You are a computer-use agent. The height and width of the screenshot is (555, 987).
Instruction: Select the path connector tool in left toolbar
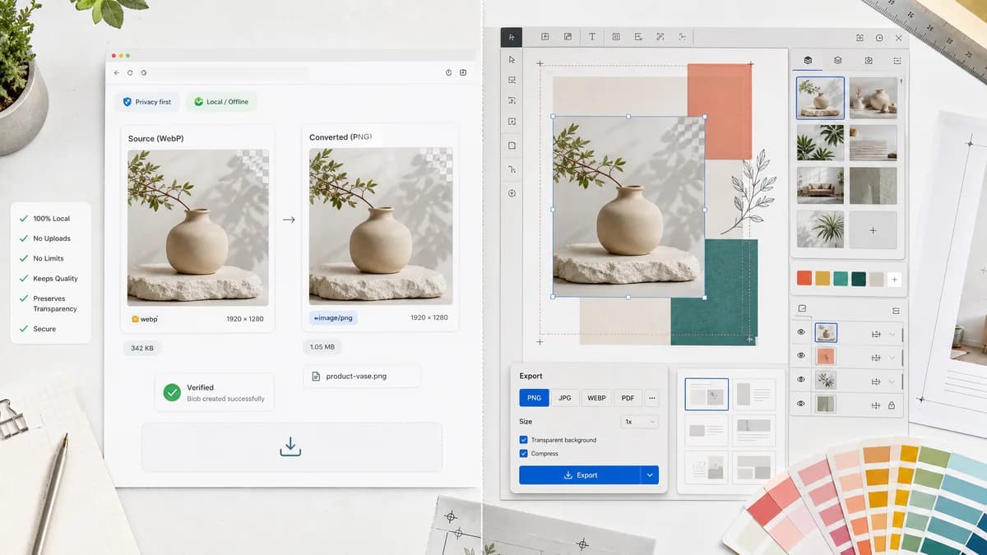click(512, 169)
